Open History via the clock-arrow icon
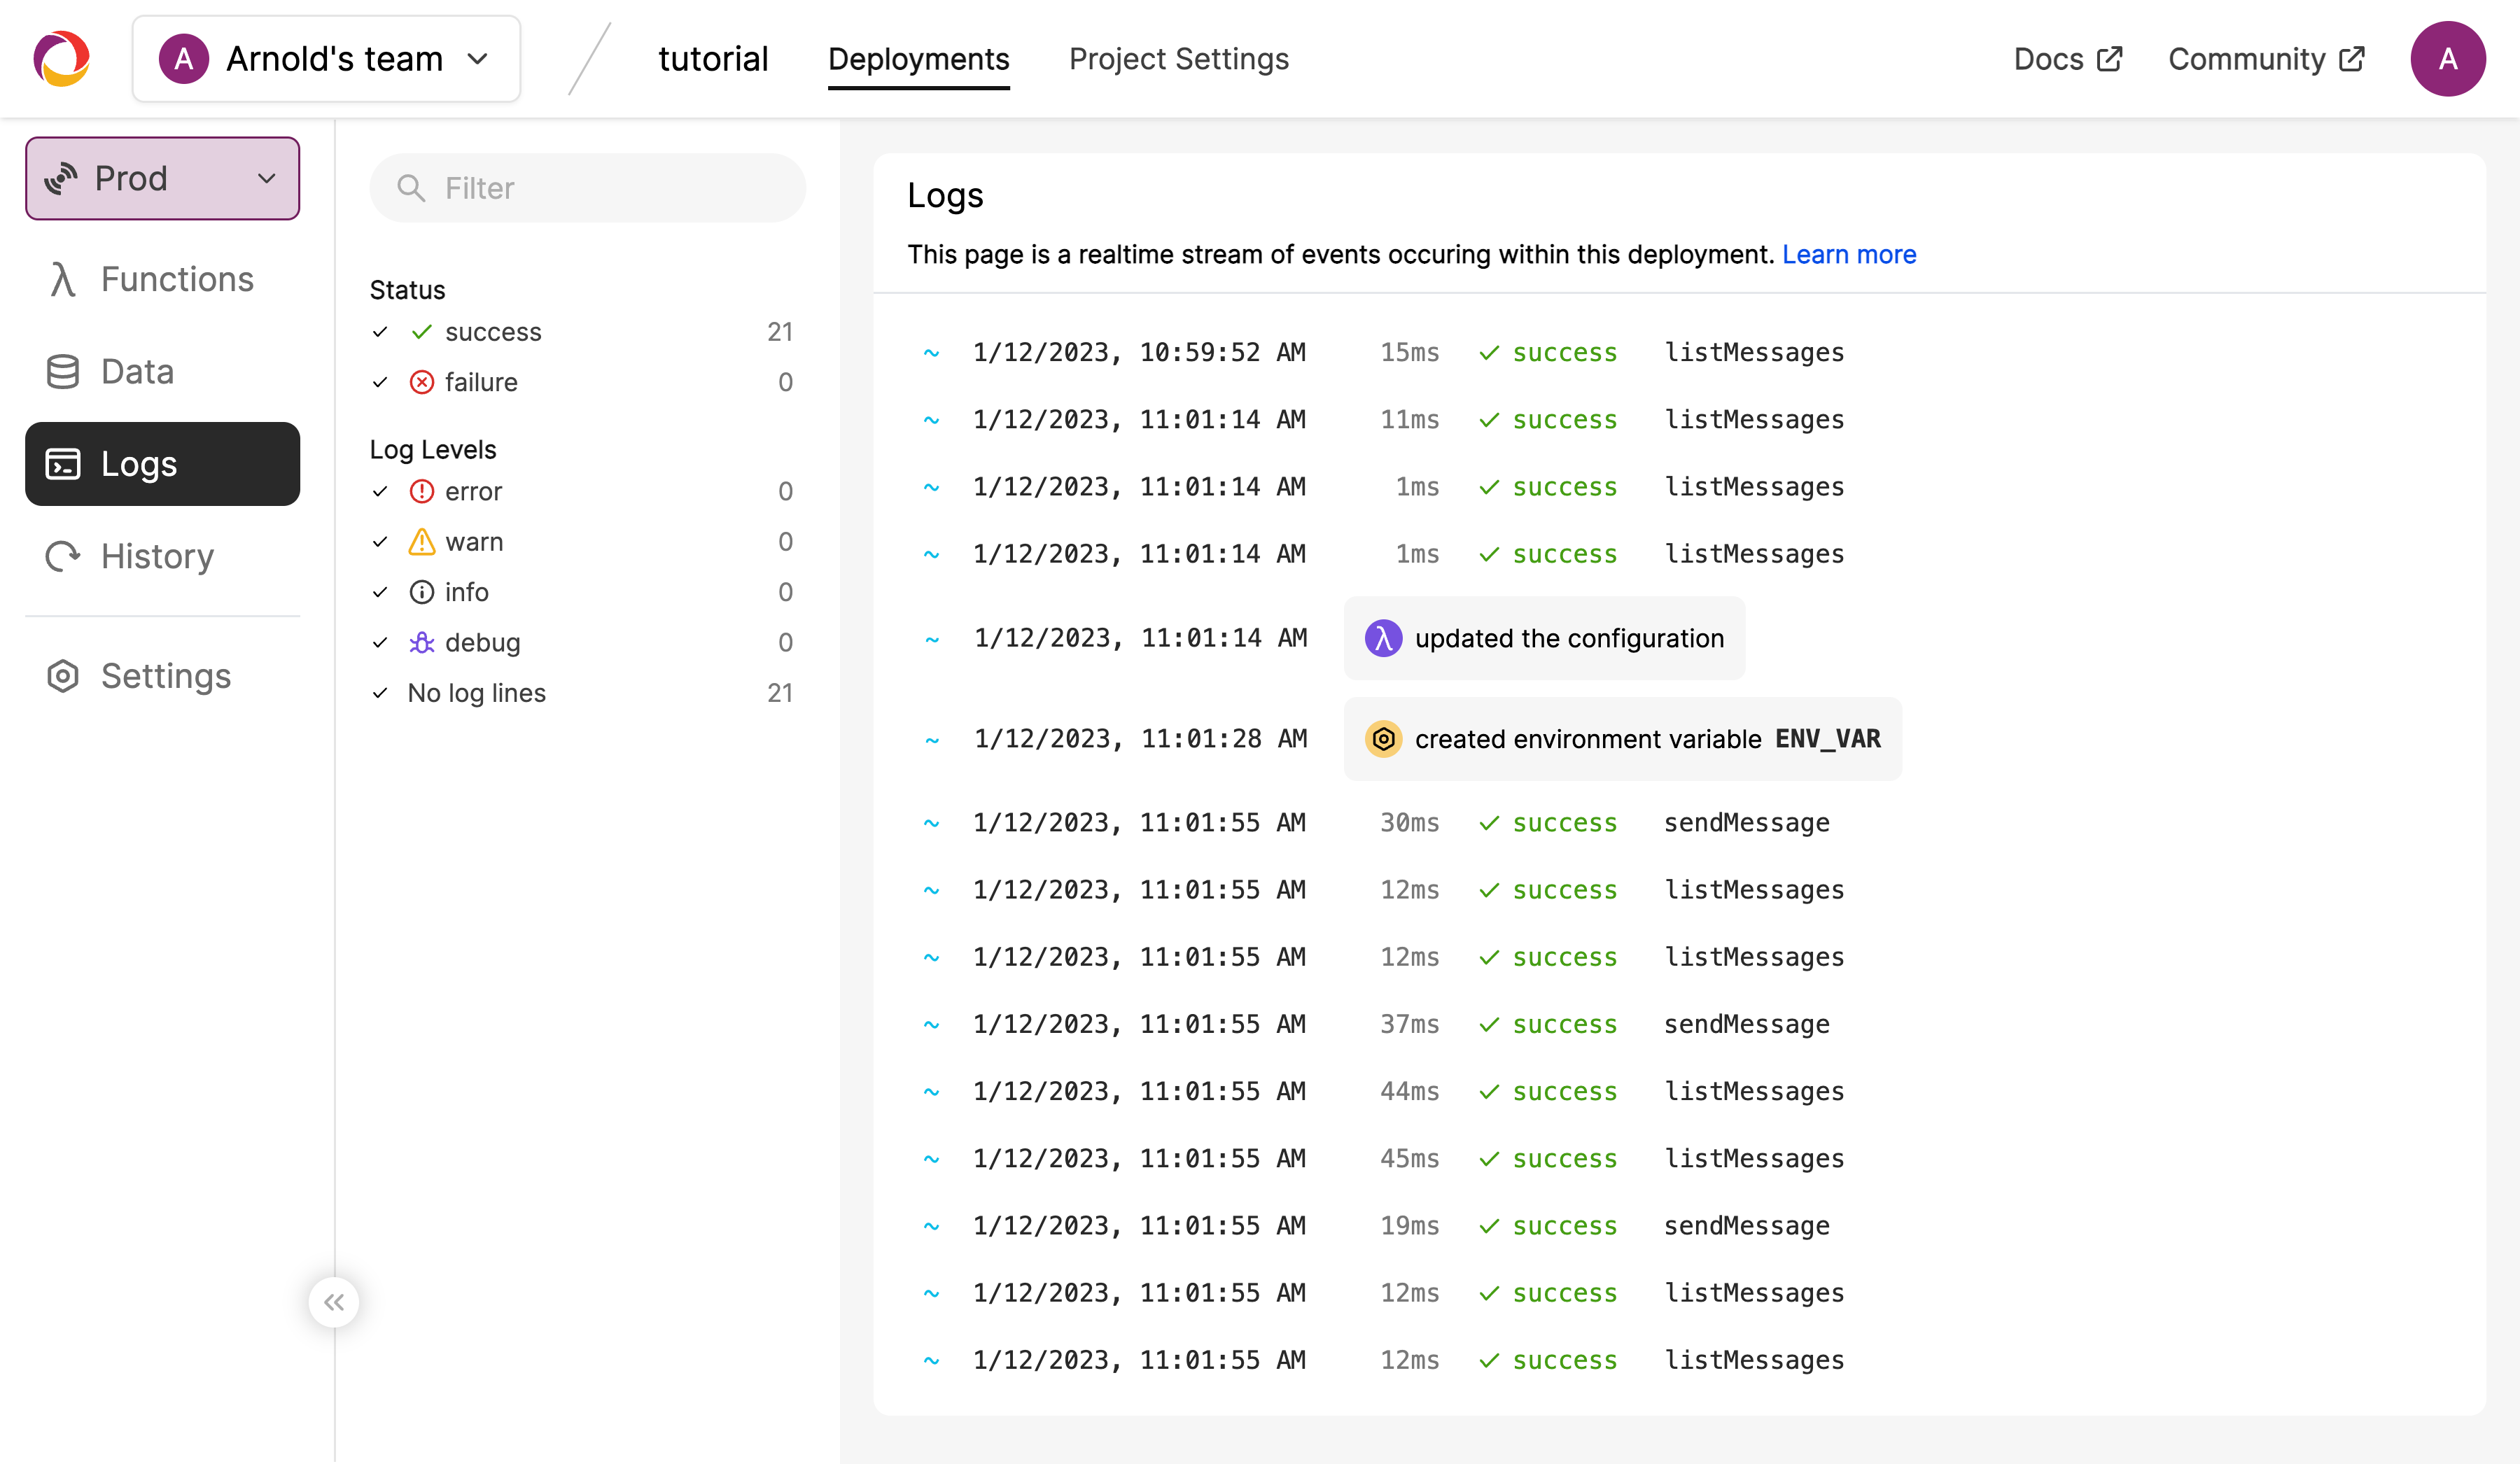2520x1464 pixels. click(63, 556)
